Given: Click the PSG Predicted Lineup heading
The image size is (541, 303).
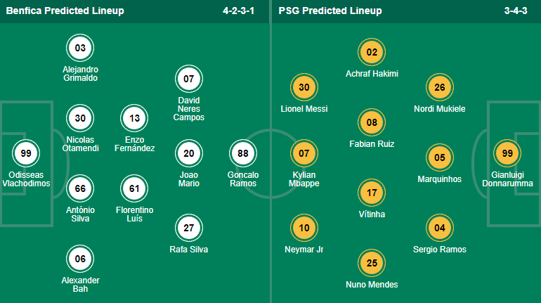Looking at the screenshot, I should click(x=330, y=11).
